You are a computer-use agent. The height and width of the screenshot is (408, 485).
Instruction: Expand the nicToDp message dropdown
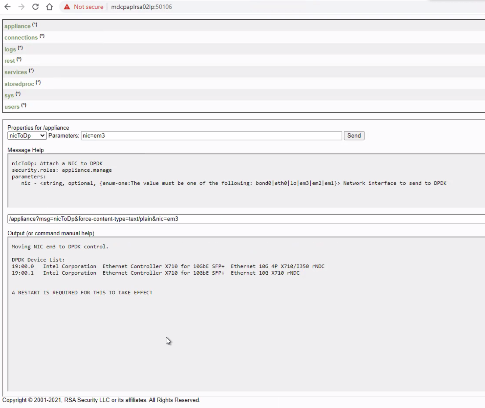(x=27, y=136)
